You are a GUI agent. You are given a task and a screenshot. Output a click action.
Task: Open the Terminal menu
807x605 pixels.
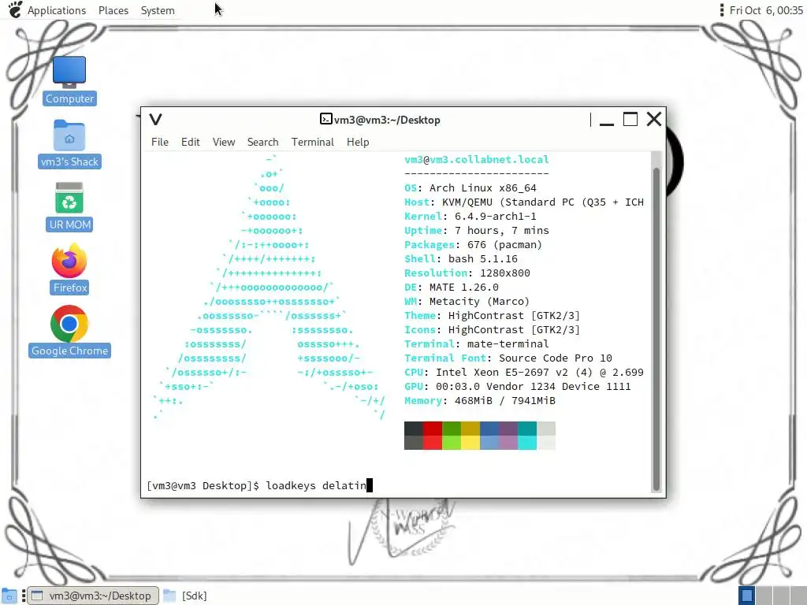tap(312, 142)
